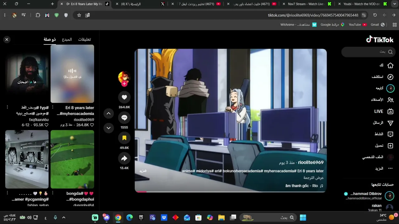399x224 pixels.
Task: Open comments via the speech bubble icon
Action: (124, 118)
